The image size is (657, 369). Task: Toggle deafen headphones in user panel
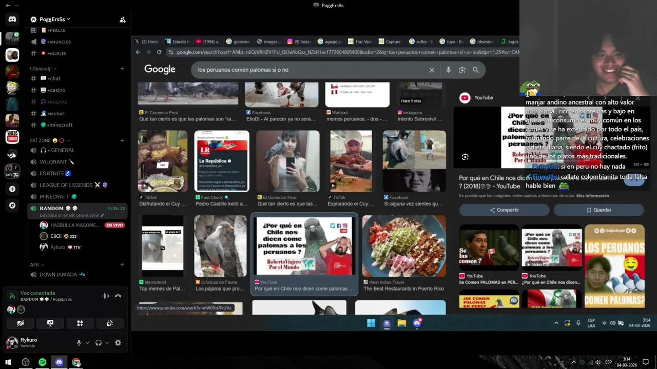click(x=99, y=343)
